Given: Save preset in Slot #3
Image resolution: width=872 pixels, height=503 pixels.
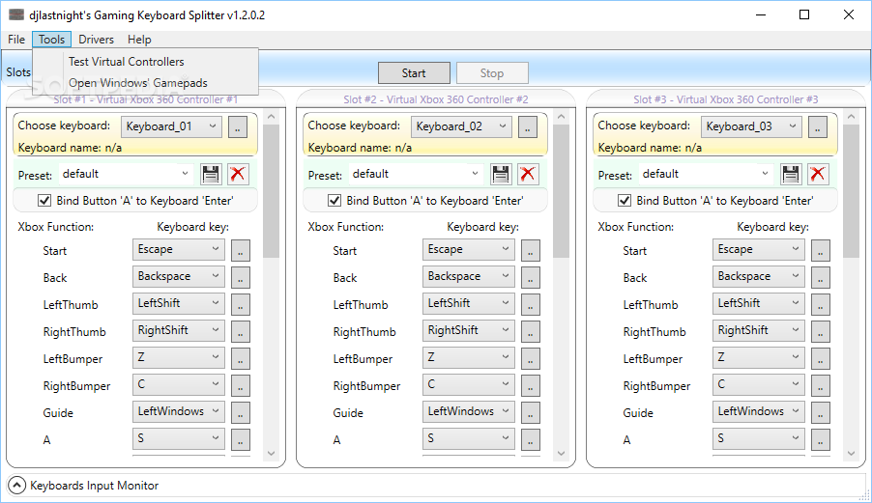Looking at the screenshot, I should click(791, 174).
